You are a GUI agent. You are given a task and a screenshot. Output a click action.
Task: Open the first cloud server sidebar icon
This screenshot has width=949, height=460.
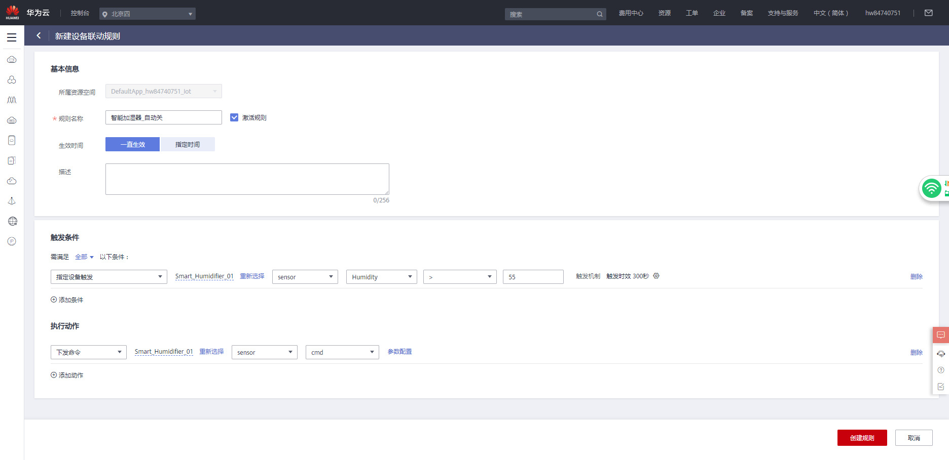click(12, 60)
